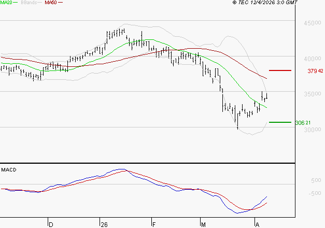
Task: Click the BBands legend label
Action: [29, 3]
